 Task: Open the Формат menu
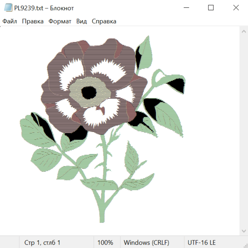(x=60, y=21)
